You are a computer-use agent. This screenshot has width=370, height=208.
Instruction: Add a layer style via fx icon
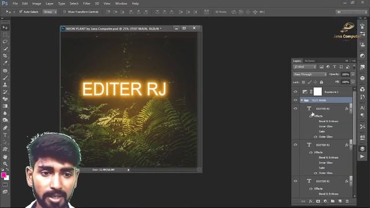pyautogui.click(x=311, y=202)
